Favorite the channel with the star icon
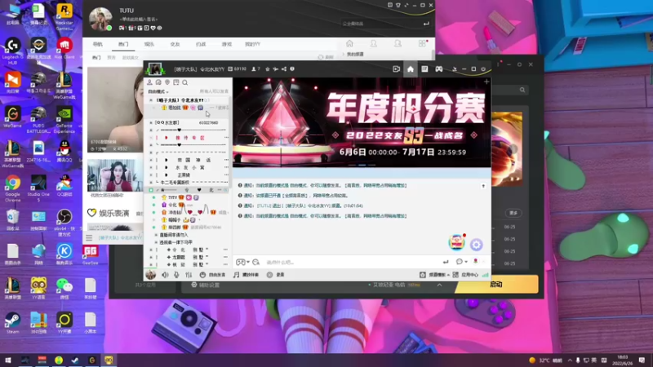This screenshot has width=653, height=367. (268, 69)
